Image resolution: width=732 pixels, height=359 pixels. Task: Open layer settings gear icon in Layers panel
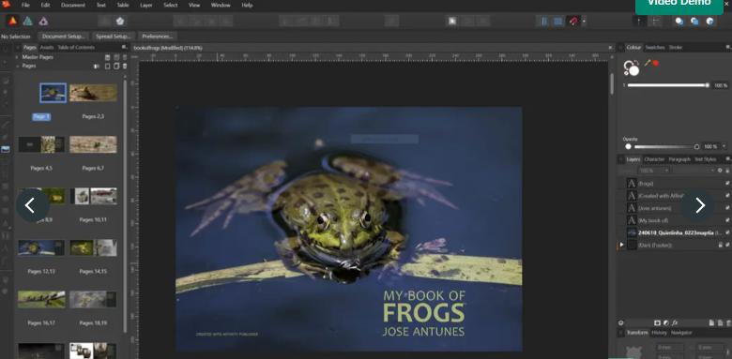coord(720,171)
